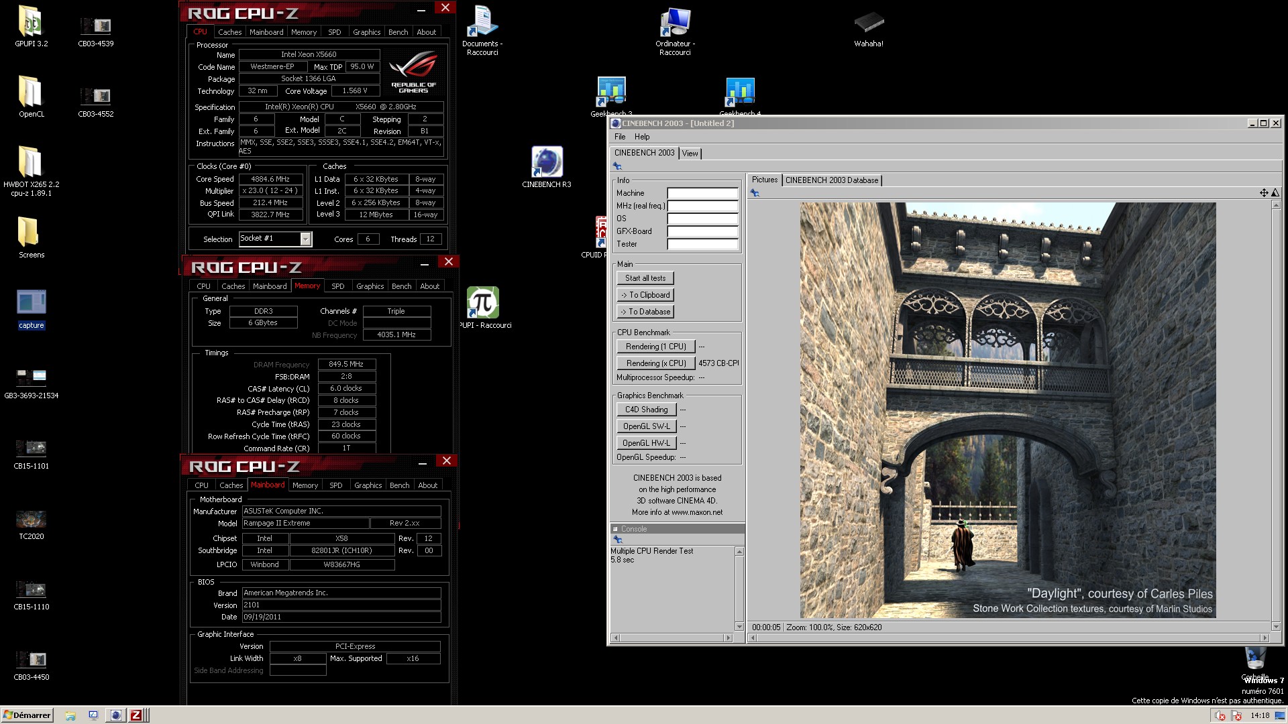This screenshot has width=1288, height=724.
Task: Launch the Geekbench 3 shortcut
Action: click(611, 94)
